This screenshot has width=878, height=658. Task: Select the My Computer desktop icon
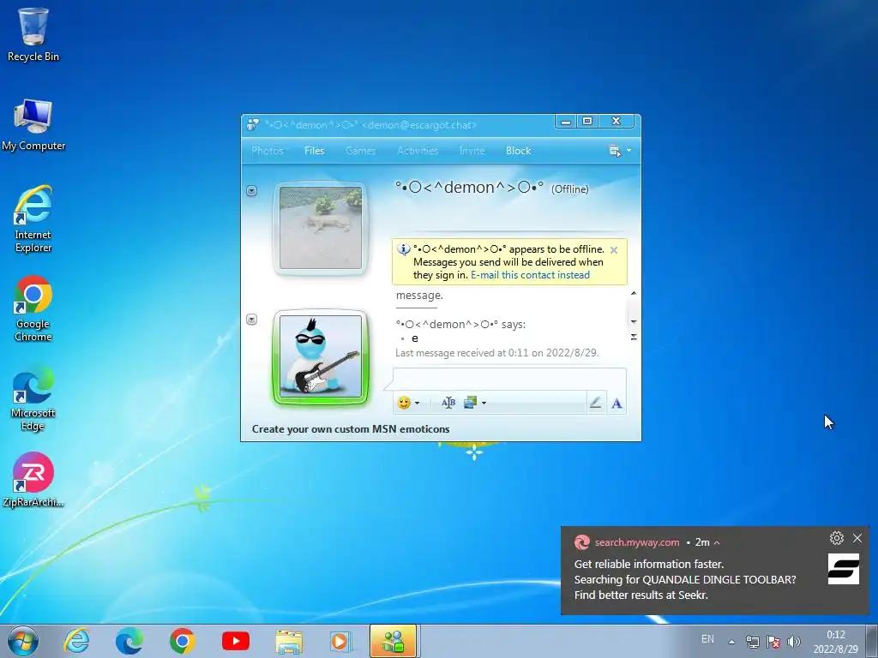(33, 125)
